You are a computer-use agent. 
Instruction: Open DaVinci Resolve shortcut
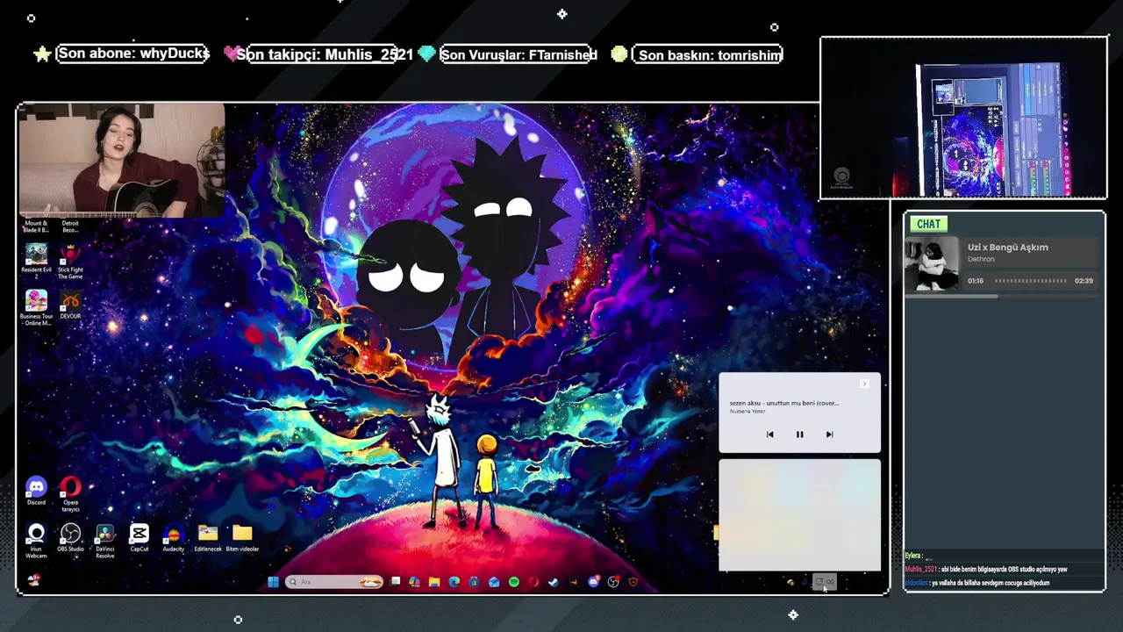pos(104,541)
